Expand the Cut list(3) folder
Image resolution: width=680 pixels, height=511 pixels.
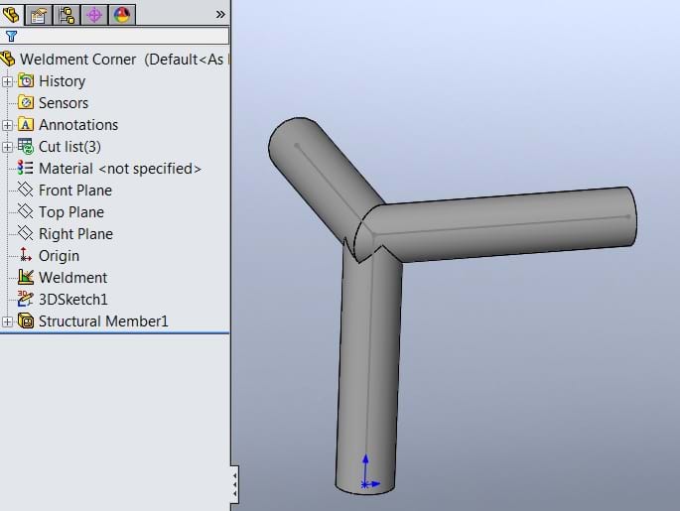pos(8,147)
